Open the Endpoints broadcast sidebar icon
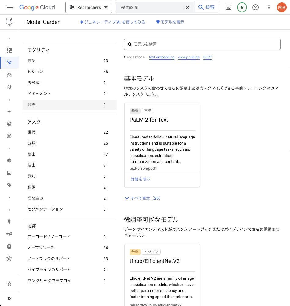Viewport: 290px width, 306px height. pos(9,234)
